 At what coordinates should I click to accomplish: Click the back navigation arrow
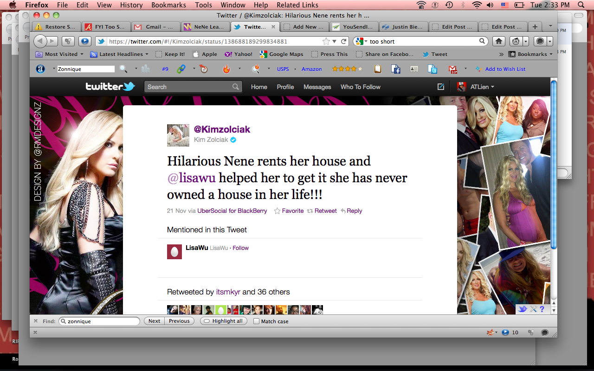pyautogui.click(x=40, y=41)
